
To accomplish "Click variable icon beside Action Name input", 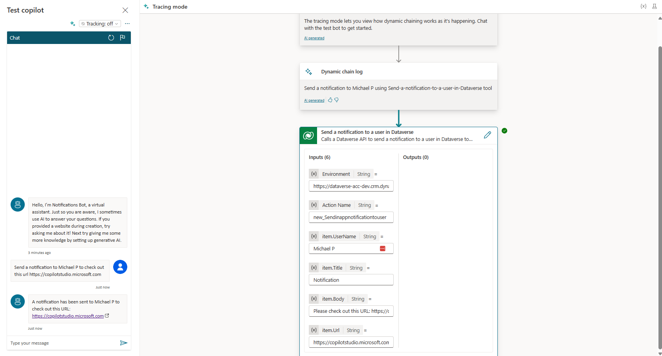I will (314, 205).
